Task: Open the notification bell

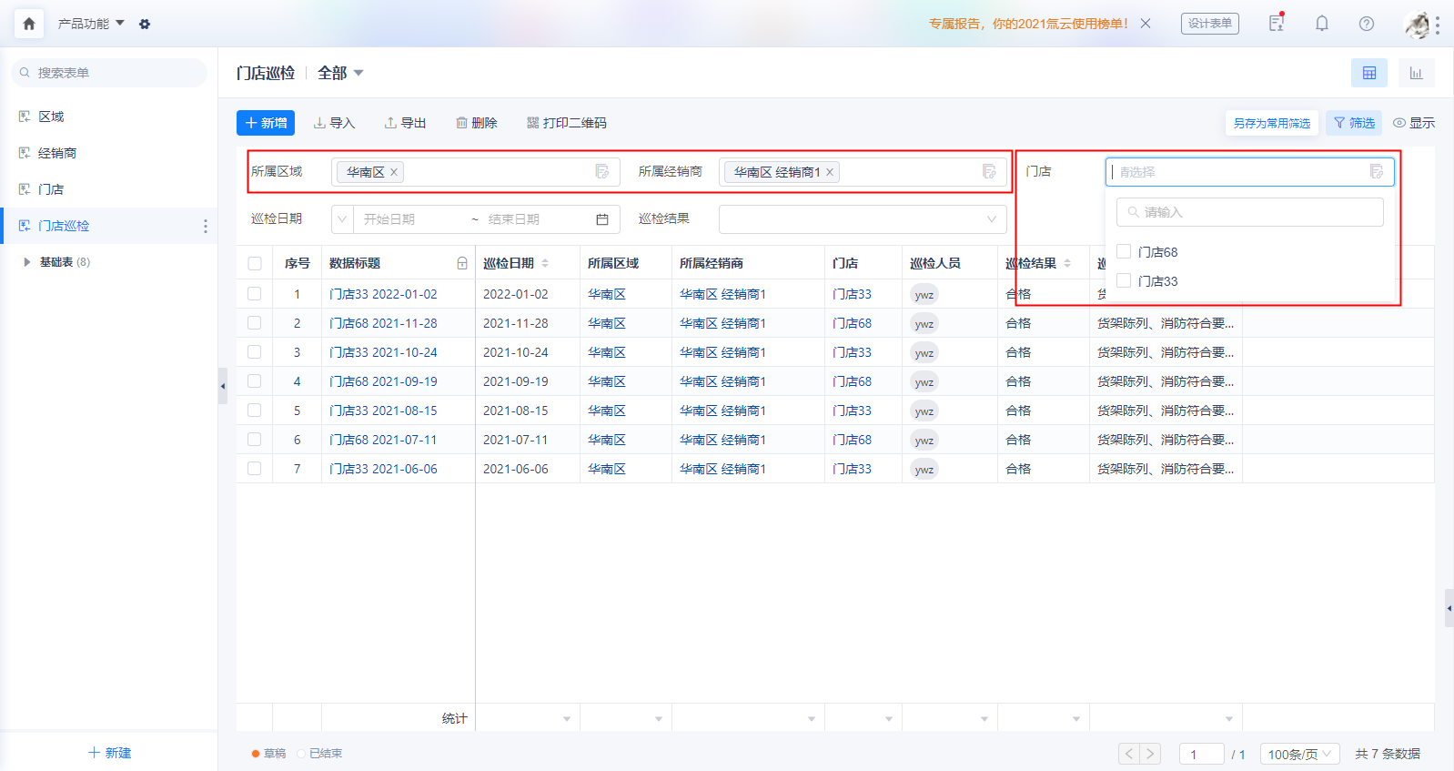Action: 1322,24
